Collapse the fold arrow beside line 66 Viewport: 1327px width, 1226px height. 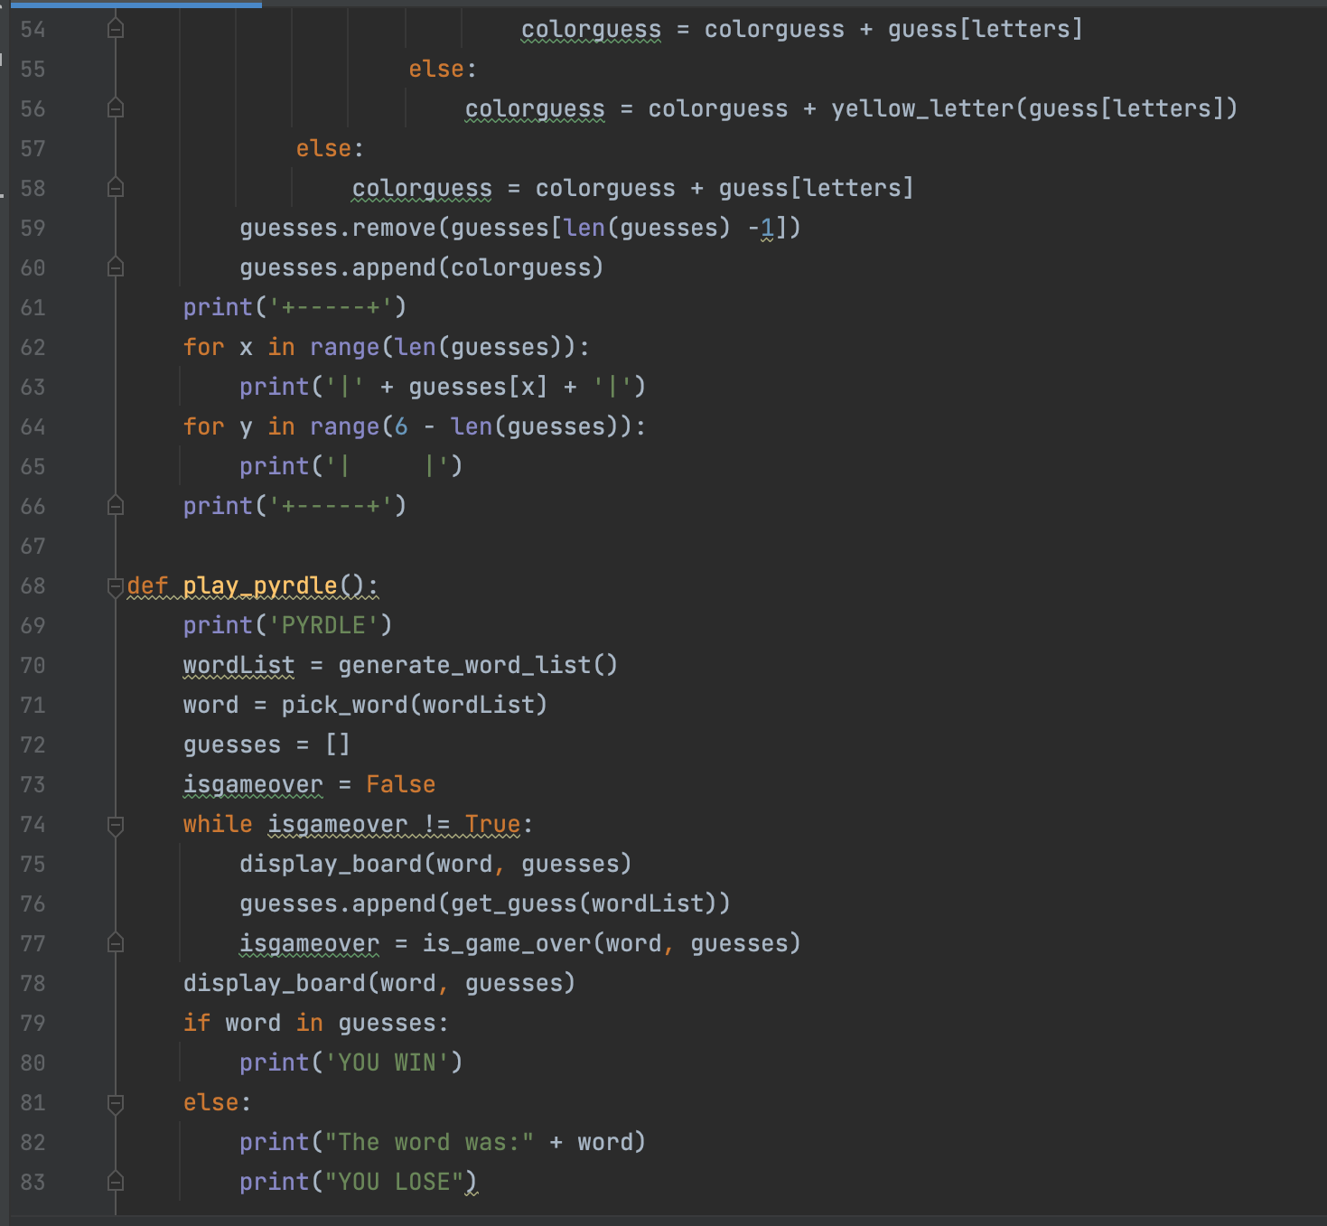click(x=115, y=506)
